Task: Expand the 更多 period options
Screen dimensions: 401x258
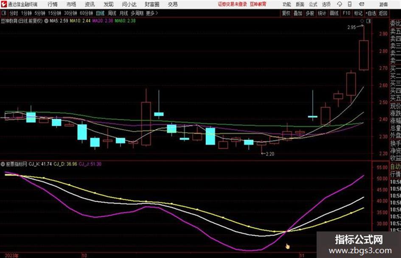Action: (x=152, y=13)
